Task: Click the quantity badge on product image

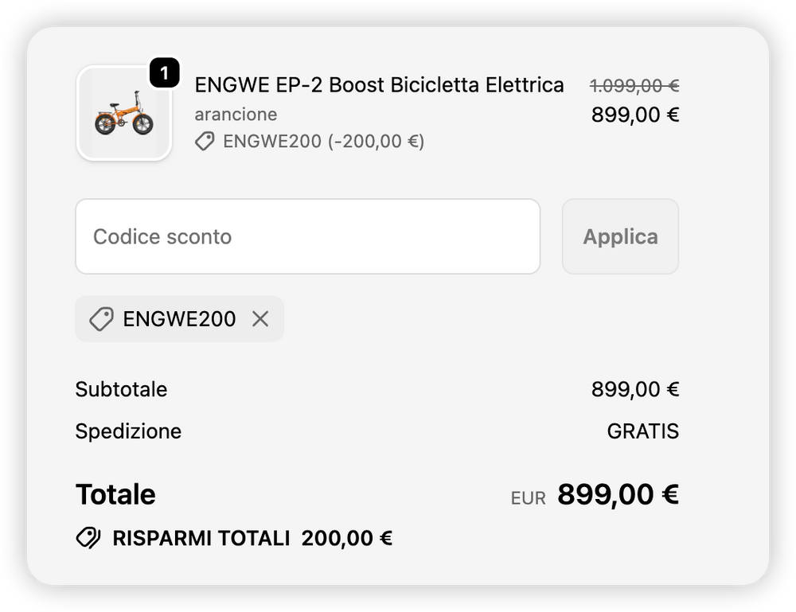Action: [x=164, y=74]
